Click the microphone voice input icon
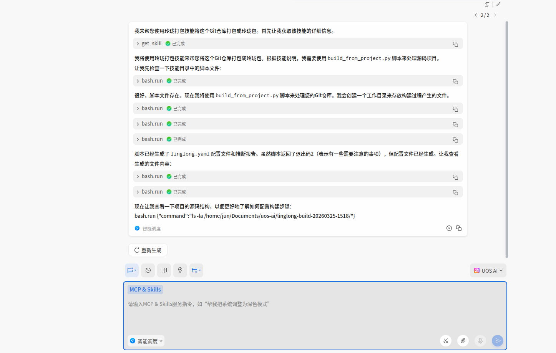 pyautogui.click(x=480, y=341)
